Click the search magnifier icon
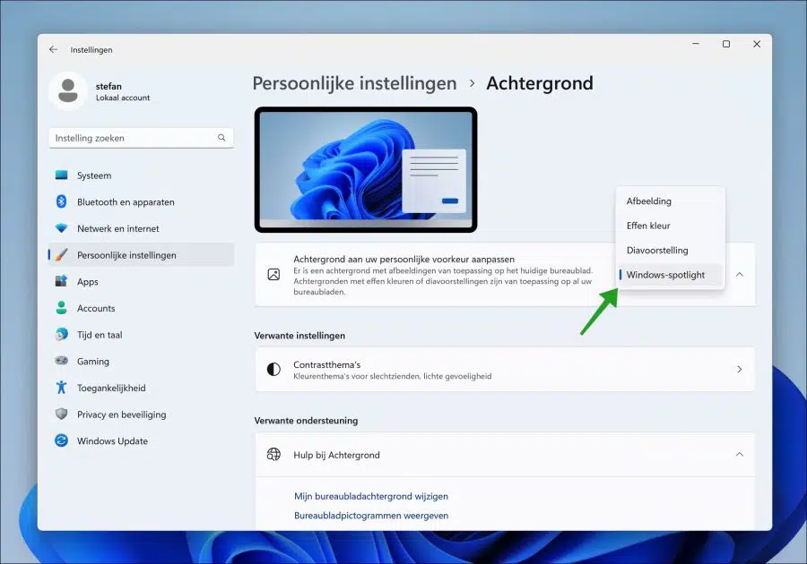Viewport: 807px width, 564px height. tap(221, 138)
